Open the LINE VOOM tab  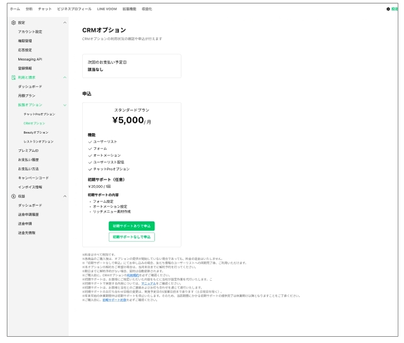pyautogui.click(x=107, y=9)
